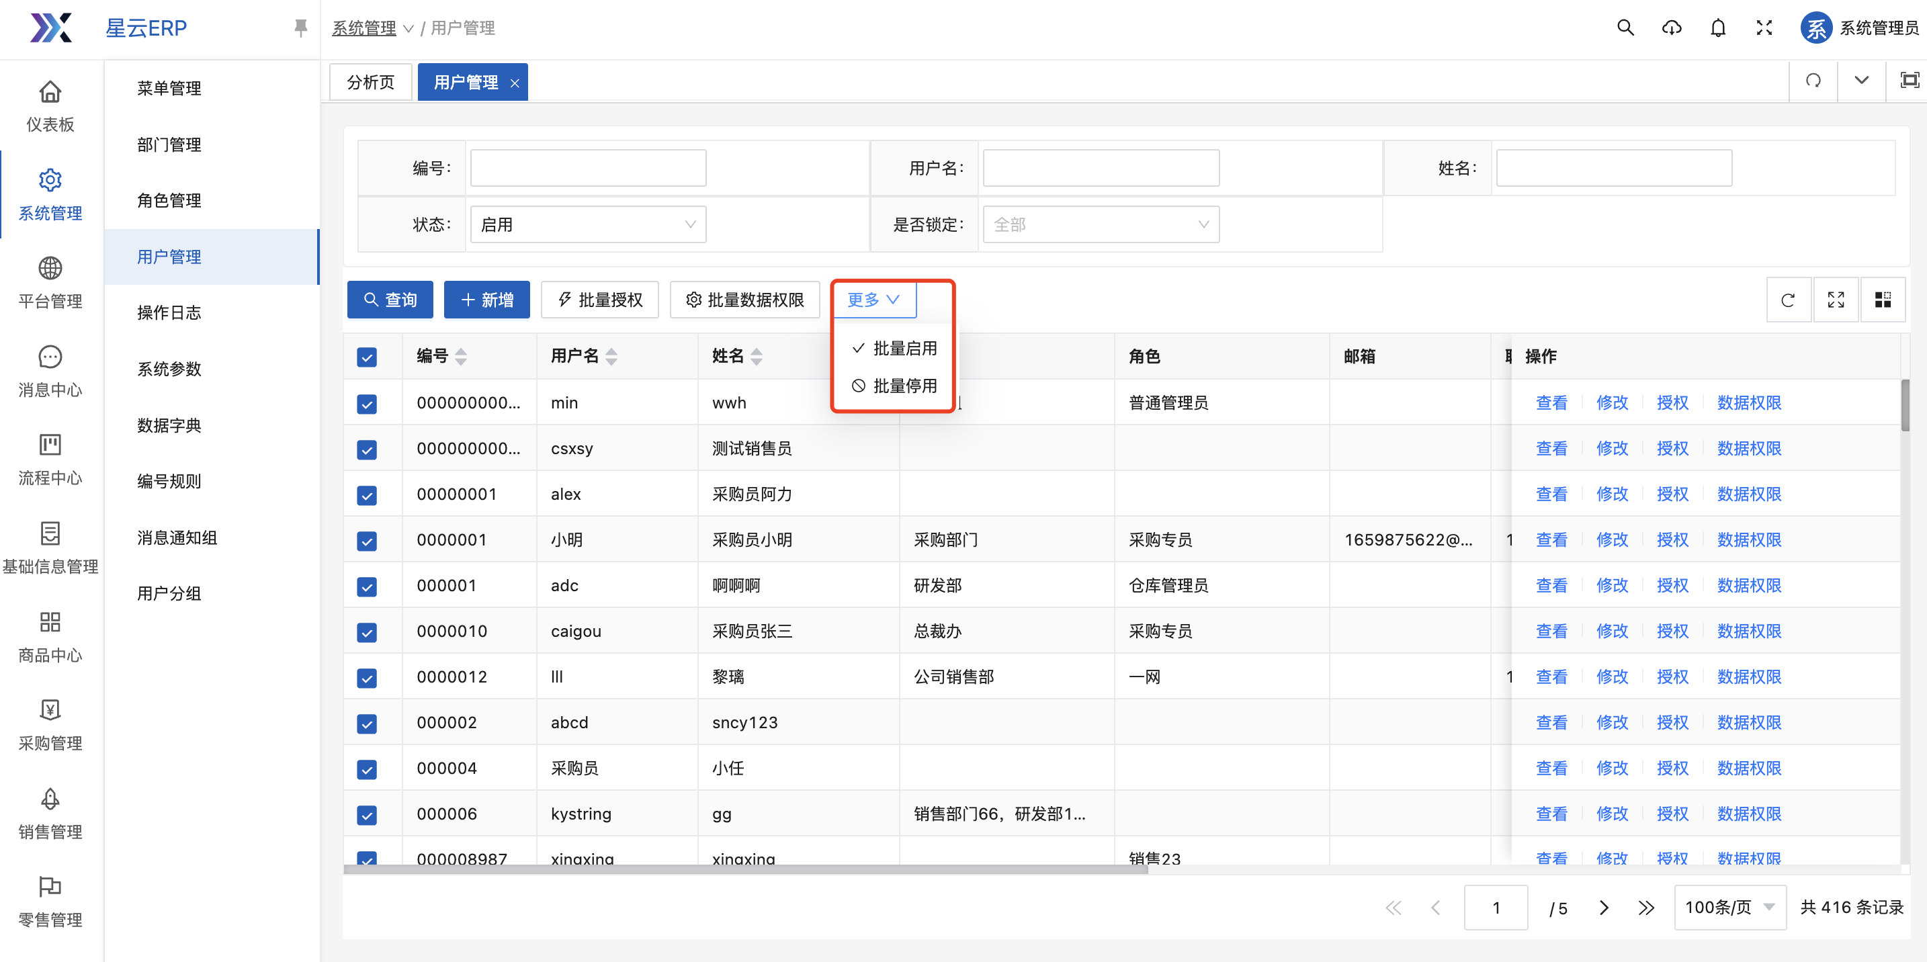Open column settings grid icon
This screenshot has height=962, width=1927.
point(1882,300)
